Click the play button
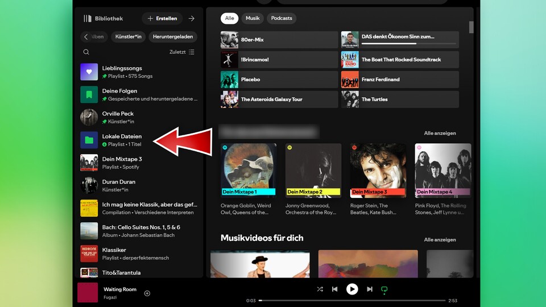546x307 pixels. 352,289
